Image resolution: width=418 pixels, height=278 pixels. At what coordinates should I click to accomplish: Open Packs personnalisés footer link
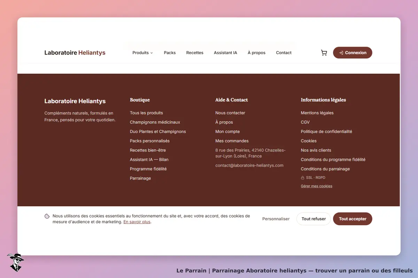point(150,141)
